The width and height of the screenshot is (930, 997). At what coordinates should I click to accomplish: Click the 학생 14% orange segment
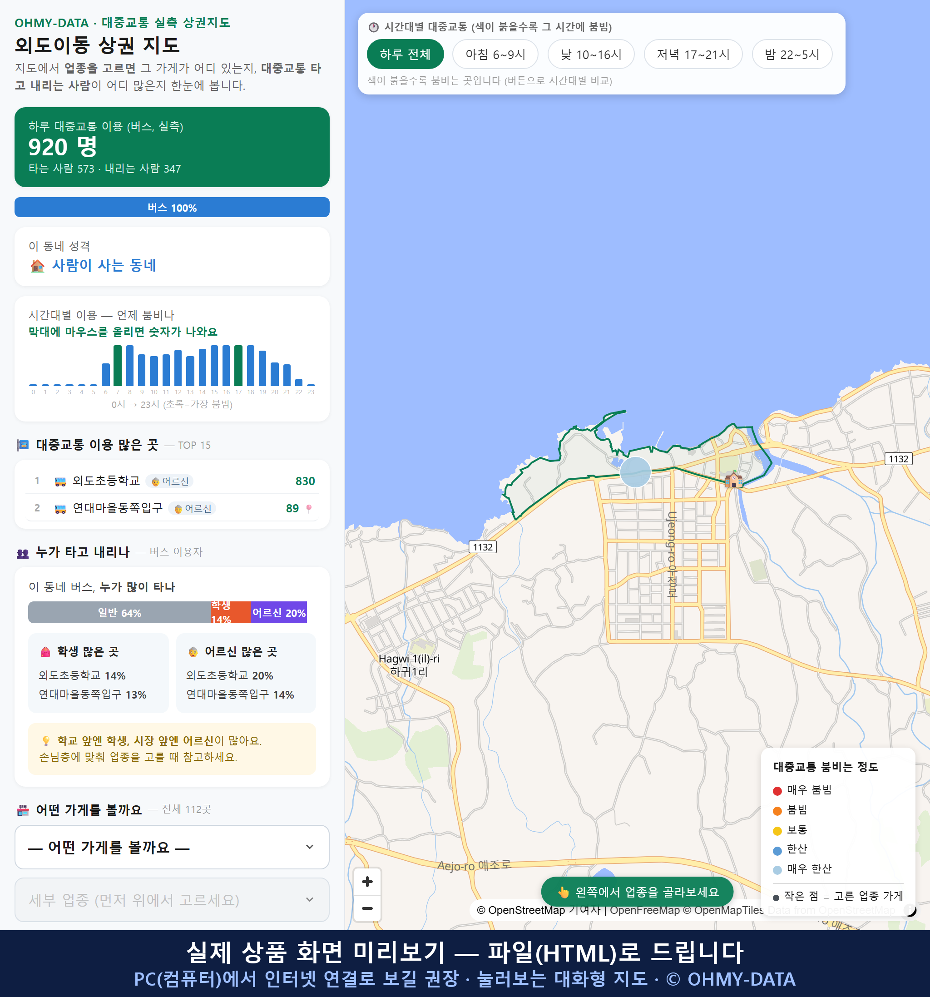(230, 612)
